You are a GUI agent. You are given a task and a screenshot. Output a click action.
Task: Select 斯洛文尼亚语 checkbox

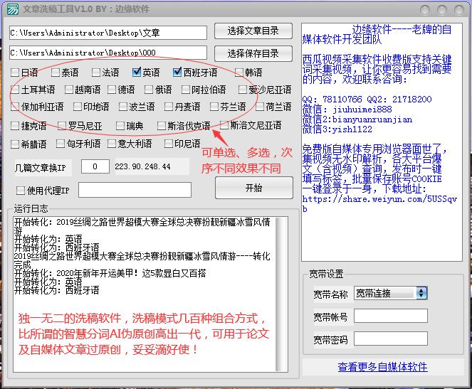tap(224, 125)
